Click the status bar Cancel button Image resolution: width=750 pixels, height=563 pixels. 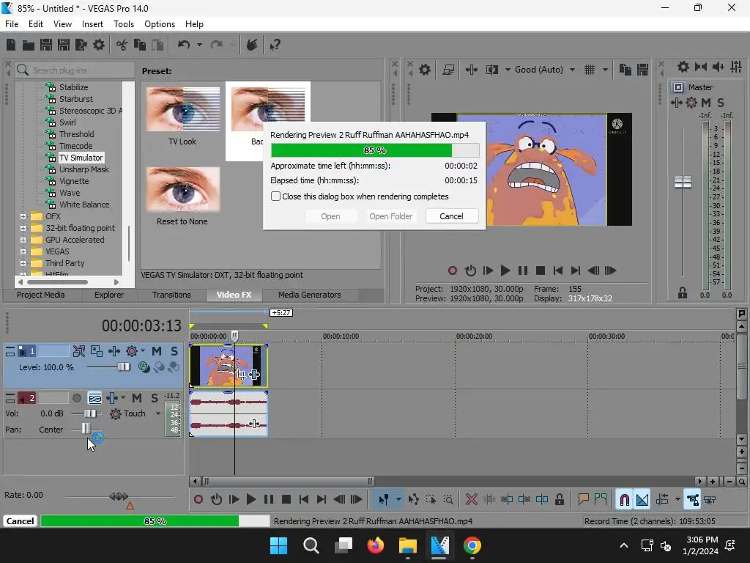[20, 521]
